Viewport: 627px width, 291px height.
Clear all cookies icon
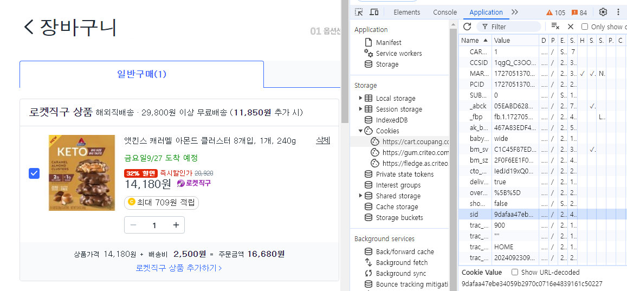[555, 27]
